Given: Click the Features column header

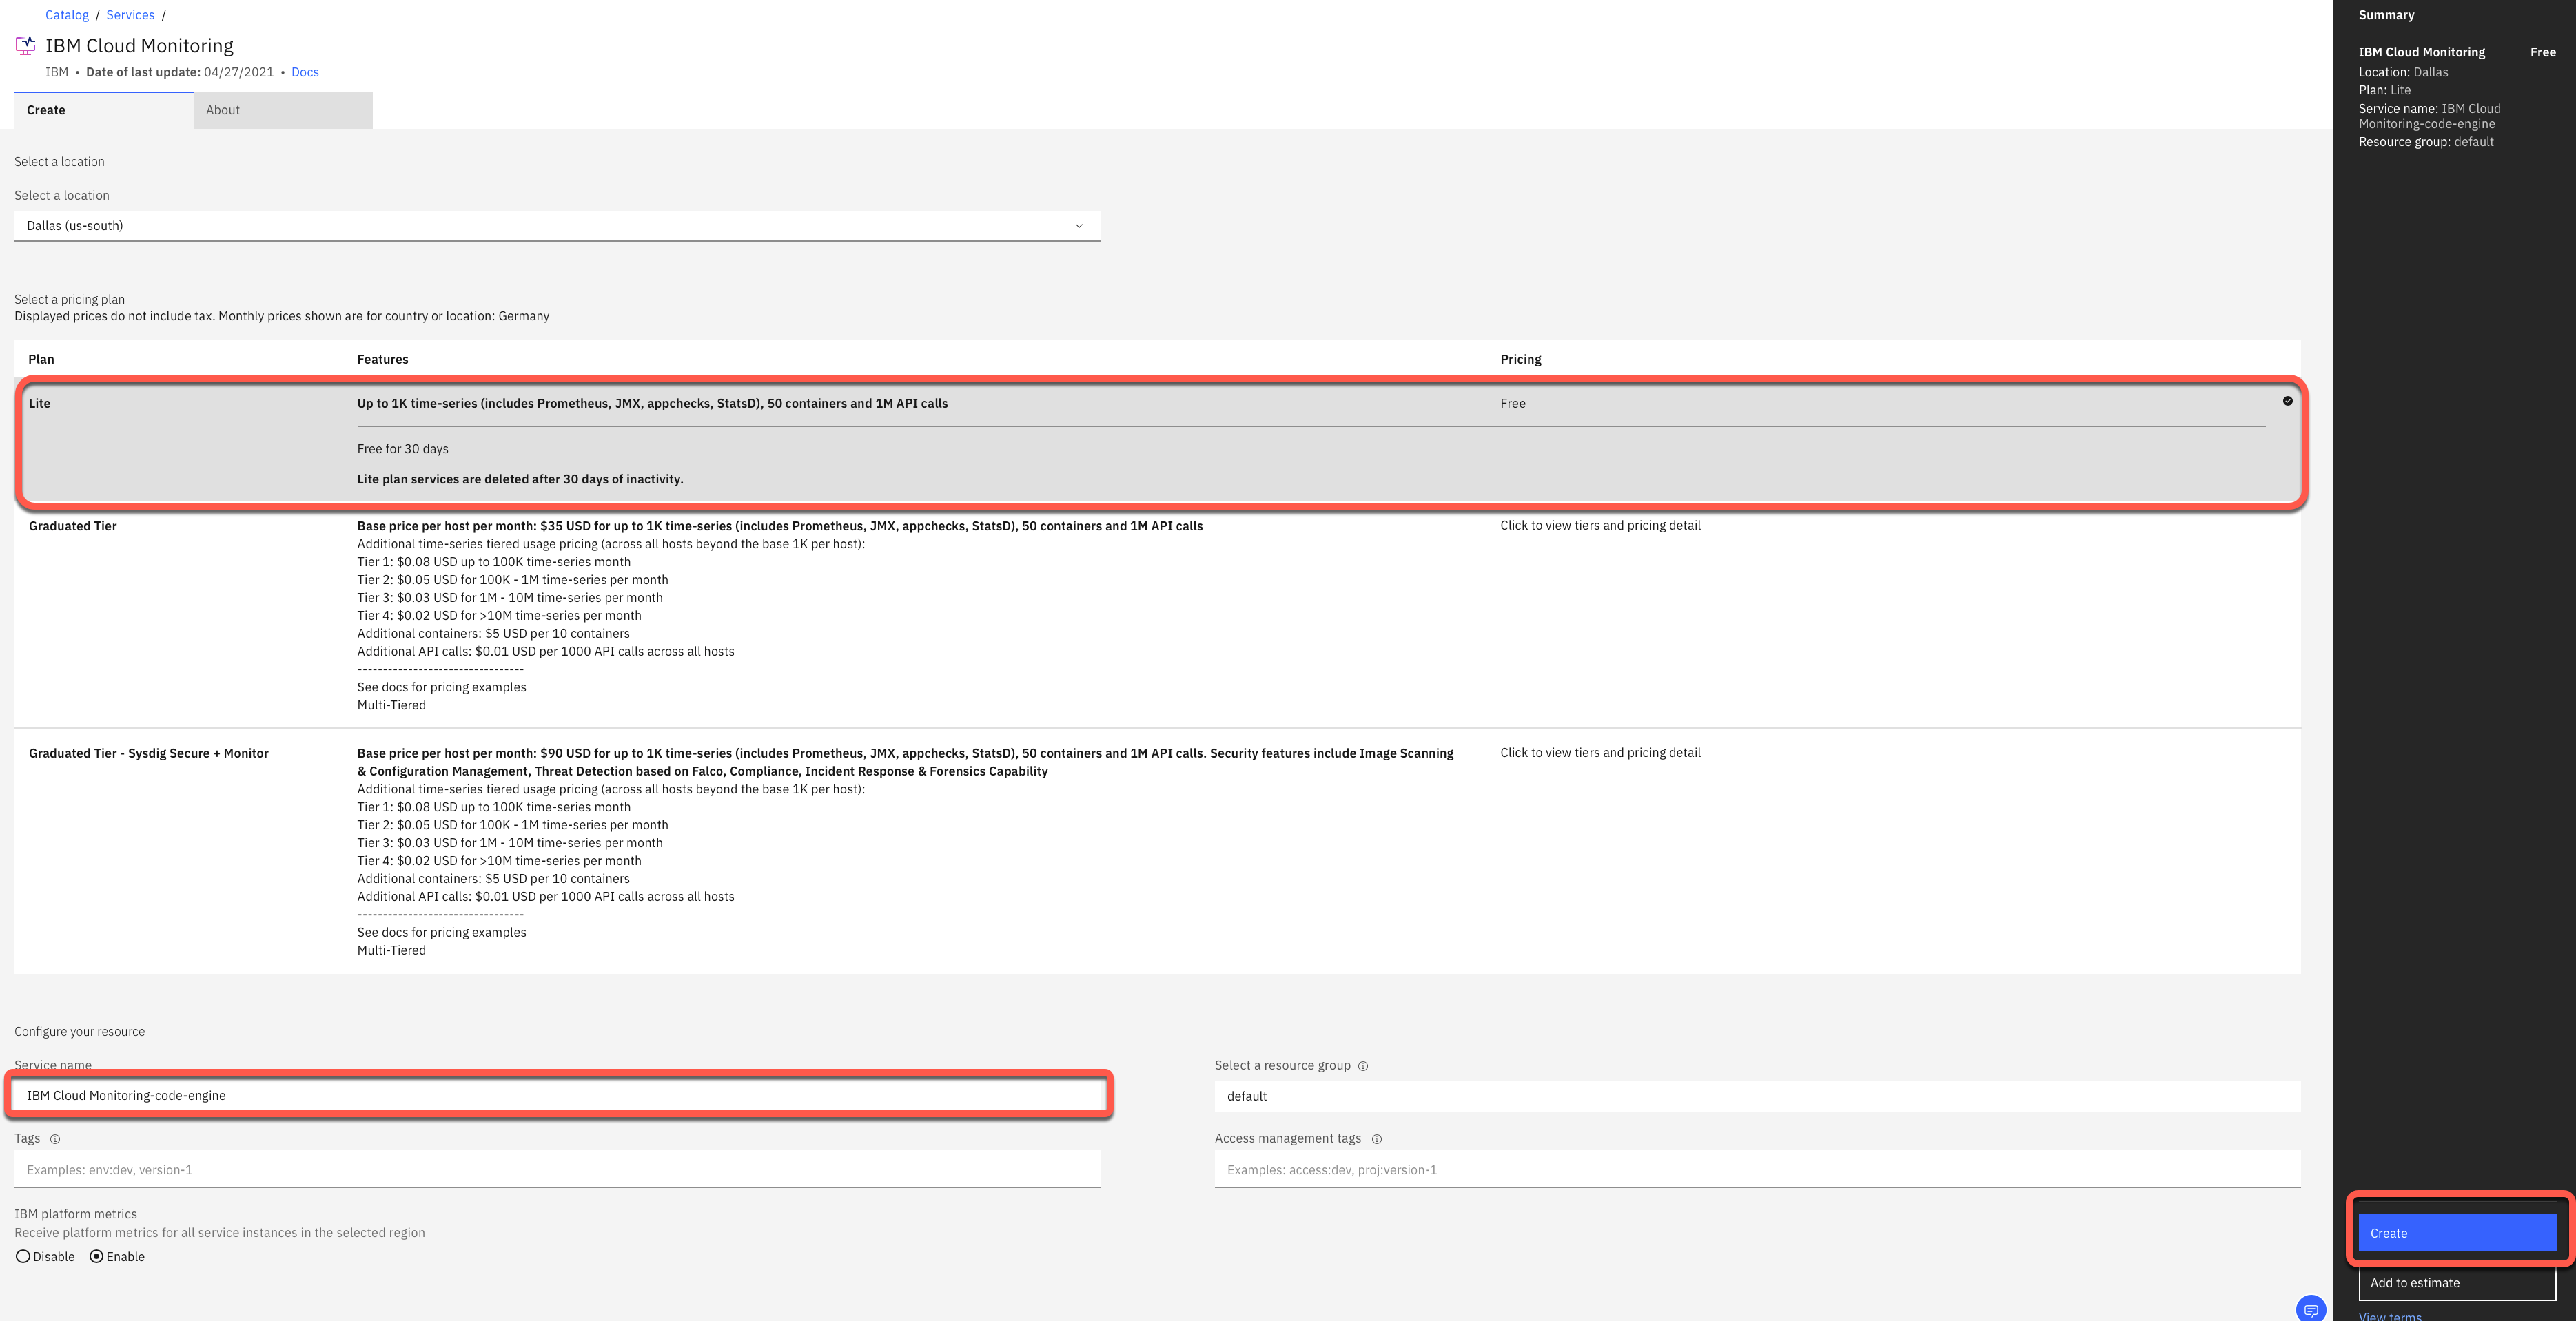Looking at the screenshot, I should pos(383,360).
